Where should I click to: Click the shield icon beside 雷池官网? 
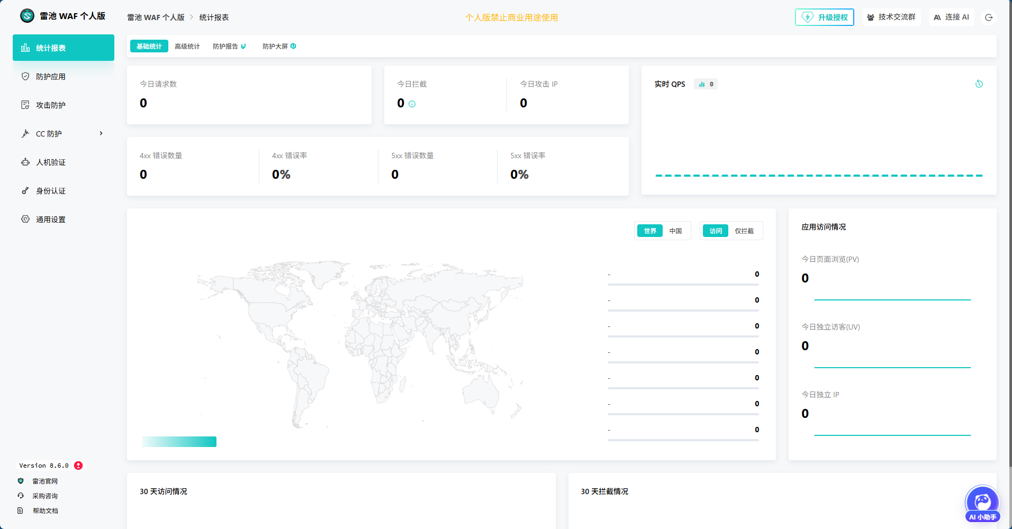[x=21, y=481]
